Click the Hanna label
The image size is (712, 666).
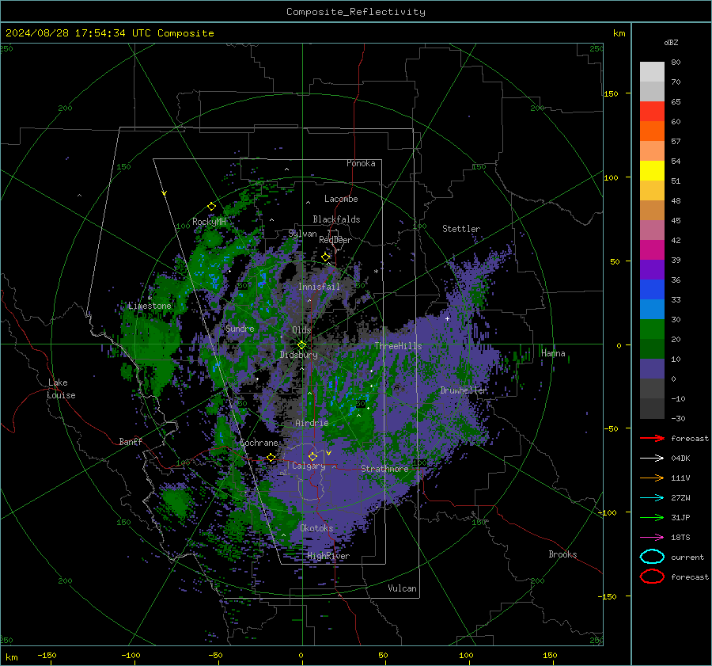[x=553, y=353]
